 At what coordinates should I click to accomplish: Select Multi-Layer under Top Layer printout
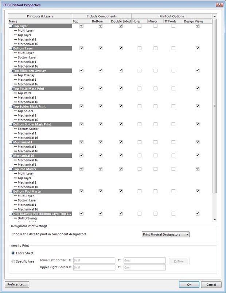click(26, 31)
